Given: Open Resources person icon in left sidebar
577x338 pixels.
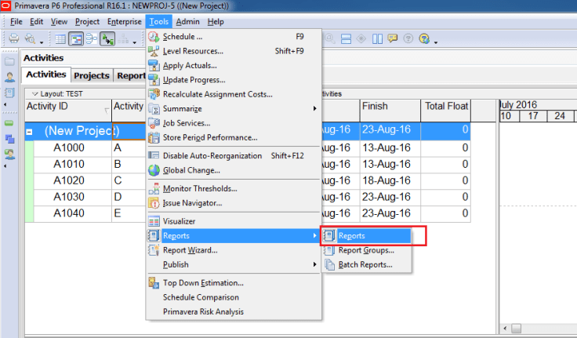Looking at the screenshot, I should coord(9,77).
